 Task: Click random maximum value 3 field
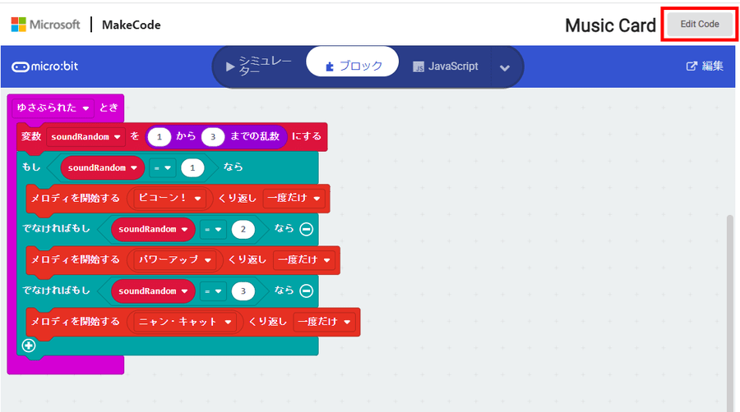click(213, 137)
